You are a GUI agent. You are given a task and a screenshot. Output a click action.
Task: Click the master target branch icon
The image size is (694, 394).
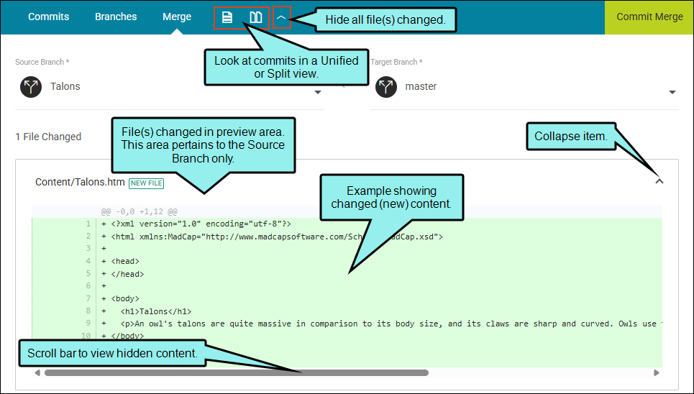coord(386,87)
